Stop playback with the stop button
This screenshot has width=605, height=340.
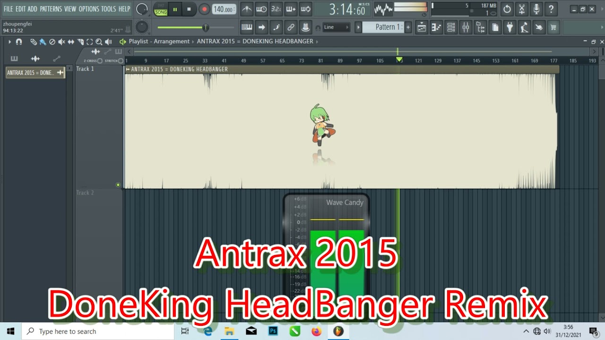[189, 9]
